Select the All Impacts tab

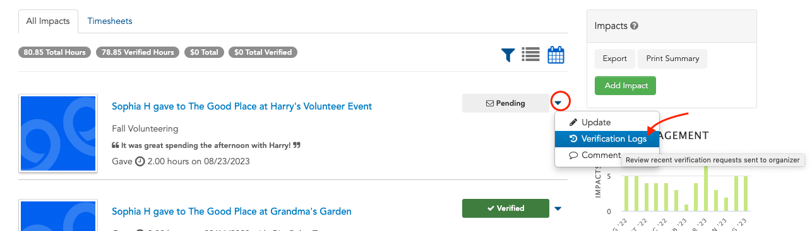pyautogui.click(x=48, y=21)
